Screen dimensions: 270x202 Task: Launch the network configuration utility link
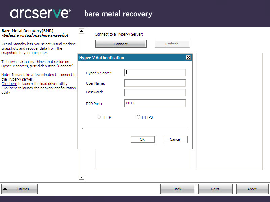(9, 88)
